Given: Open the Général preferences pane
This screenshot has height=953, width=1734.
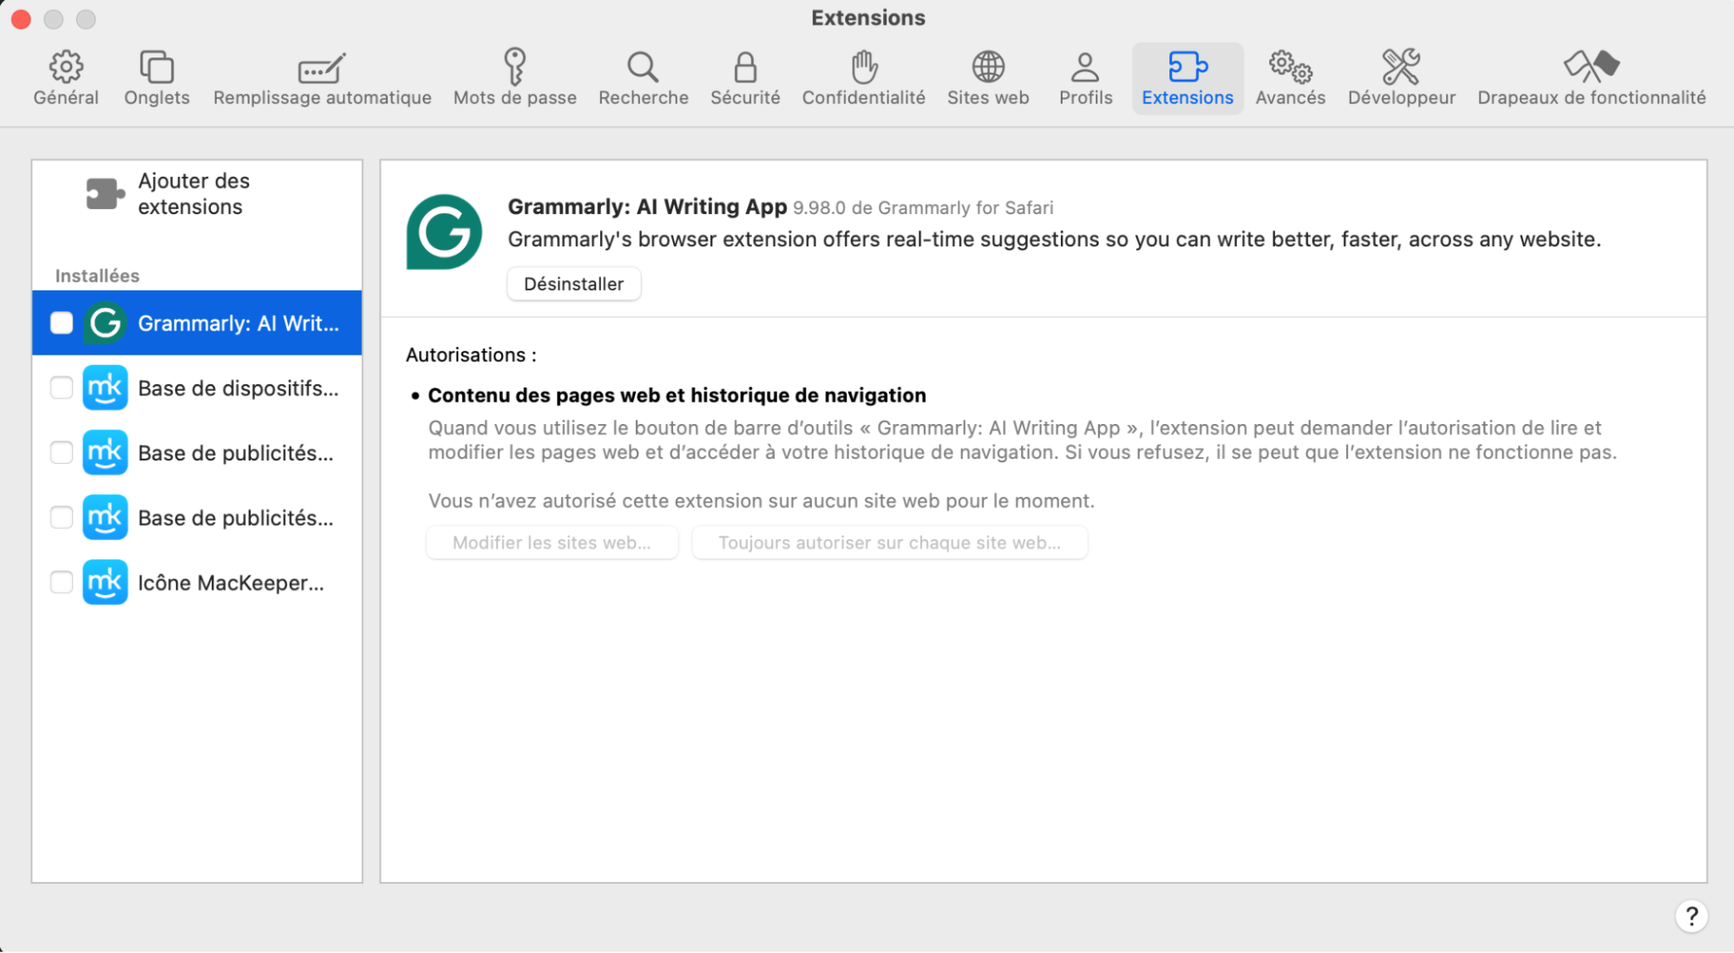Looking at the screenshot, I should coord(66,78).
